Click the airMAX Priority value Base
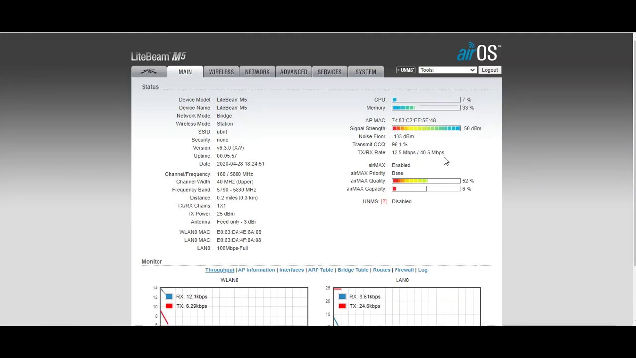The height and width of the screenshot is (358, 636). point(397,173)
